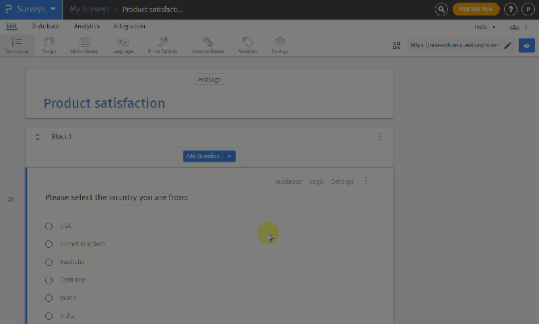Switch to the Distribute tab
The image size is (539, 324).
tap(45, 26)
